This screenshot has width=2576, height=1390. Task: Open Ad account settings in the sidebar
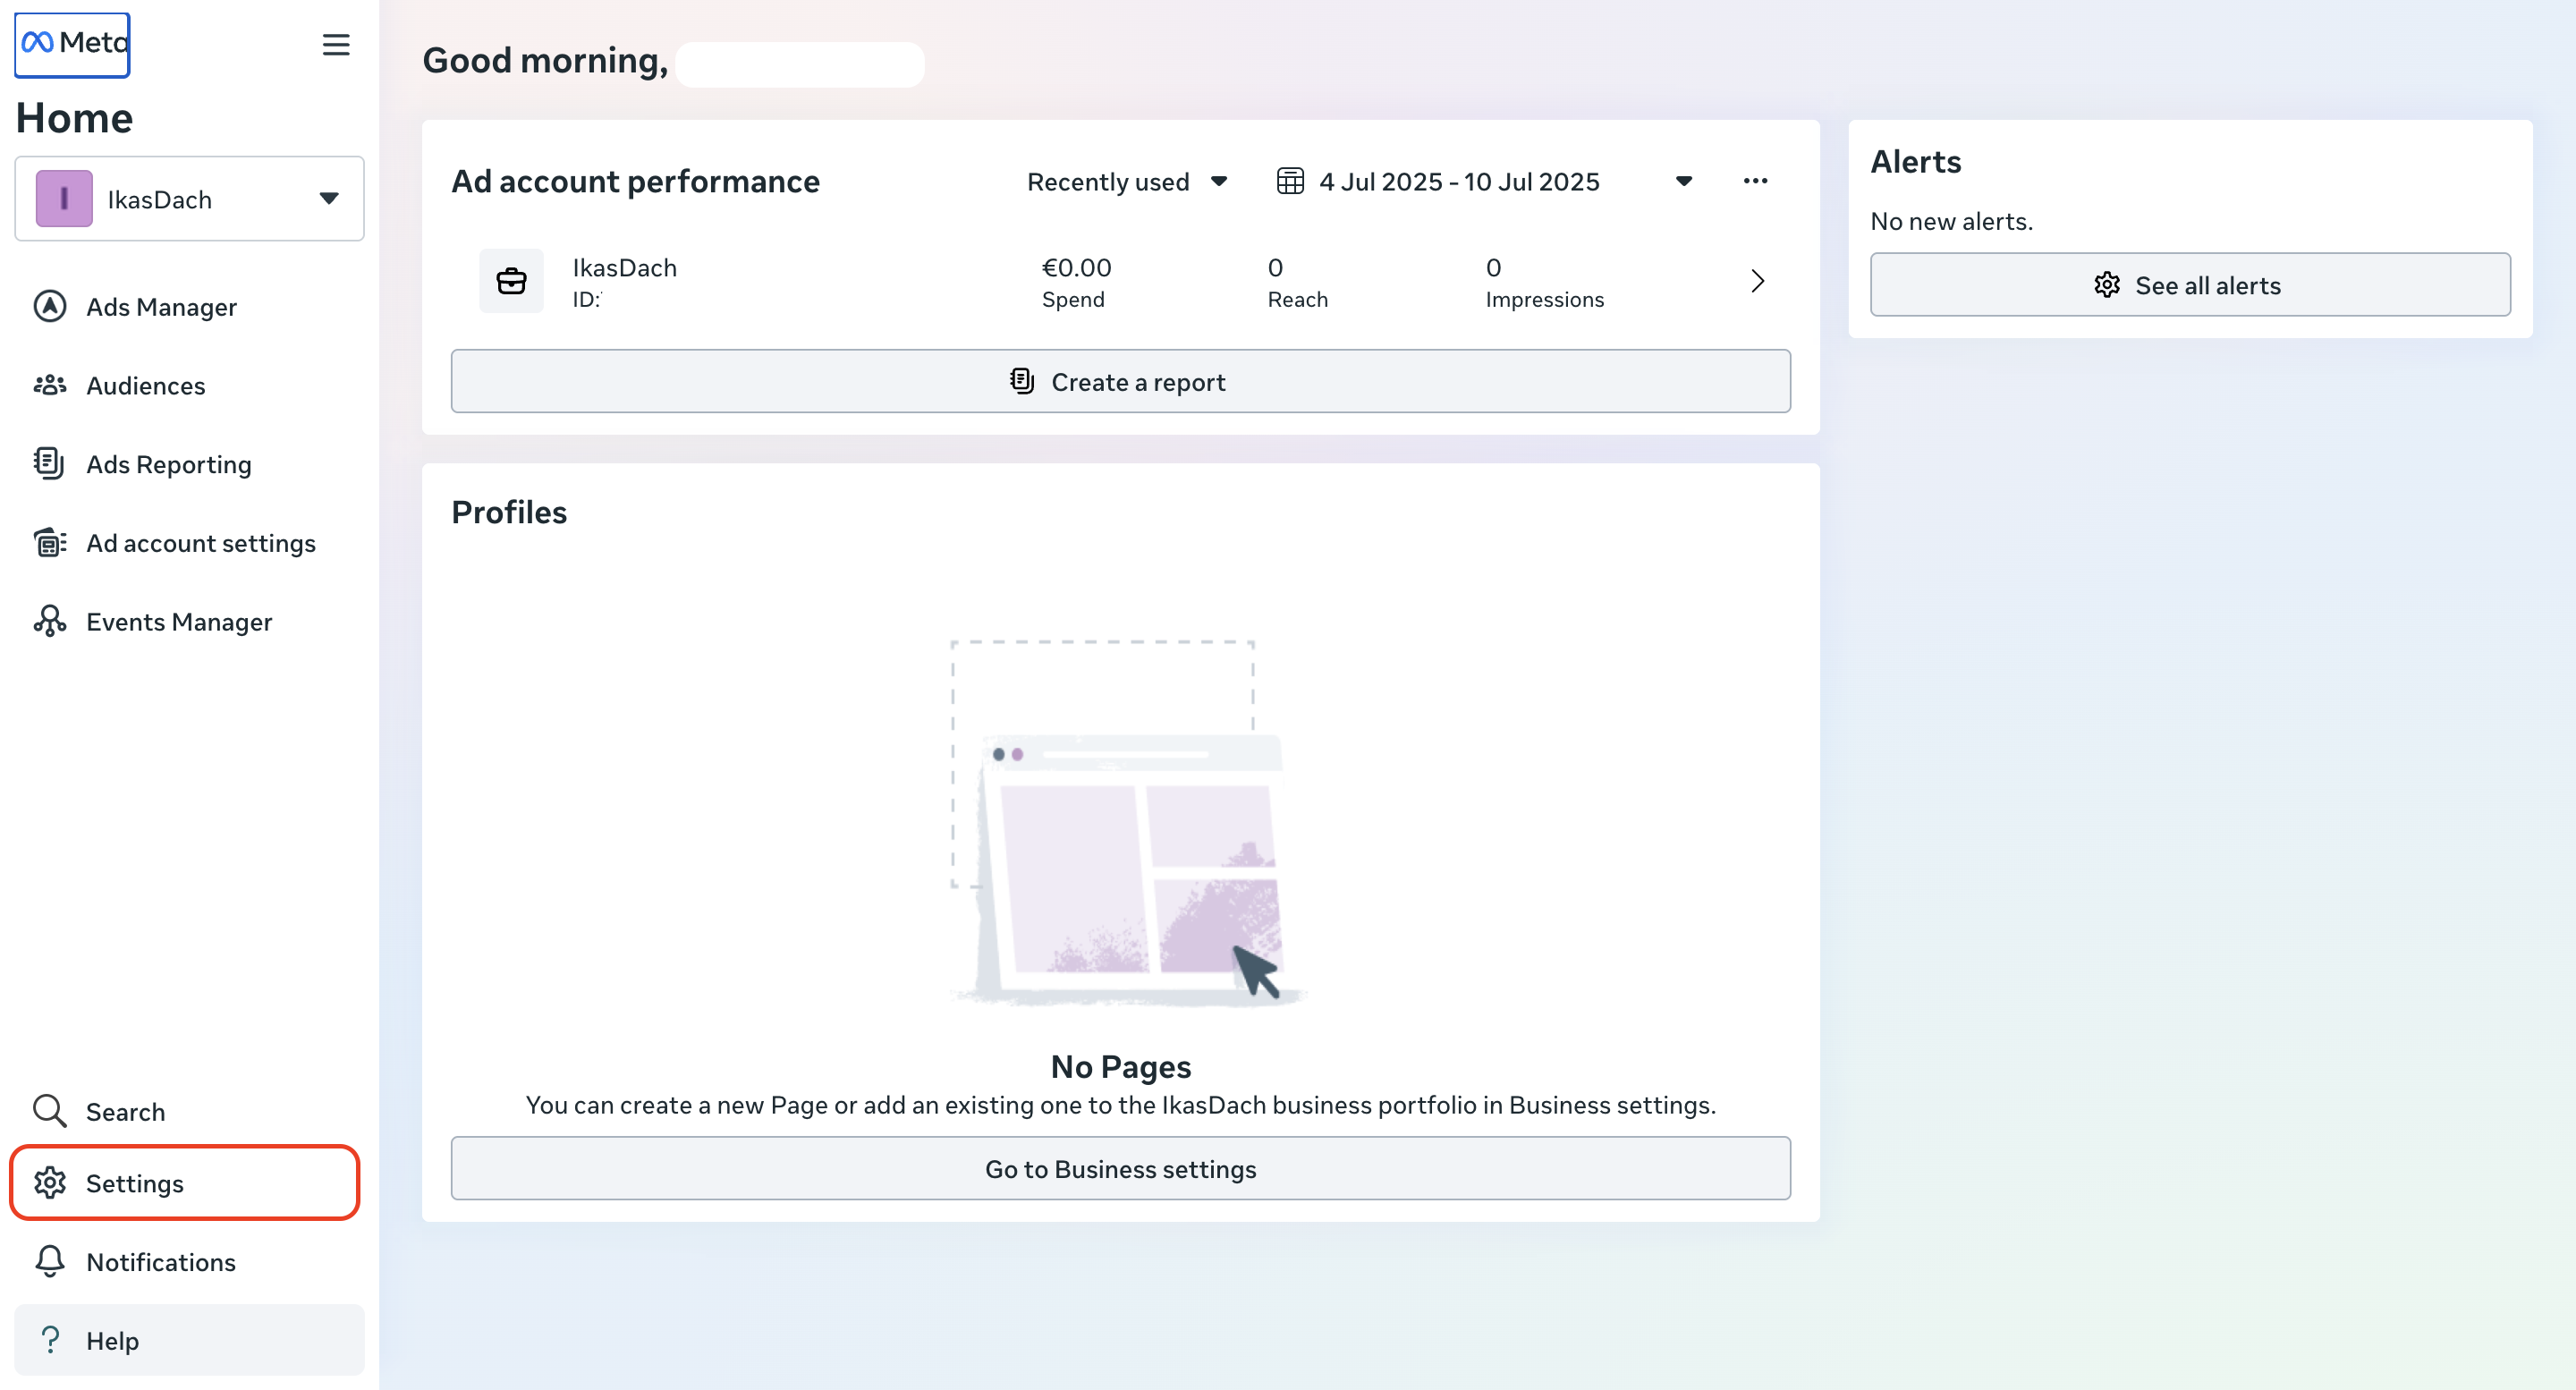[x=190, y=543]
